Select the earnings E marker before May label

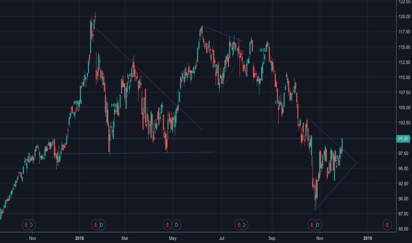point(168,225)
